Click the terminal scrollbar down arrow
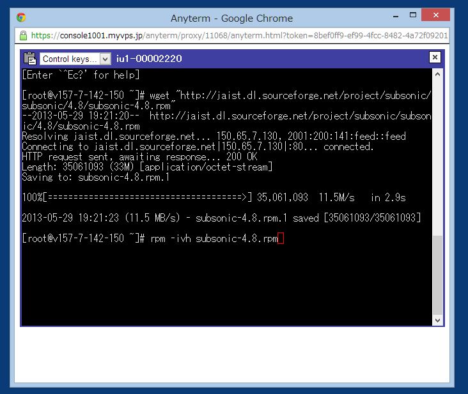This screenshot has height=394, width=468. click(x=437, y=321)
